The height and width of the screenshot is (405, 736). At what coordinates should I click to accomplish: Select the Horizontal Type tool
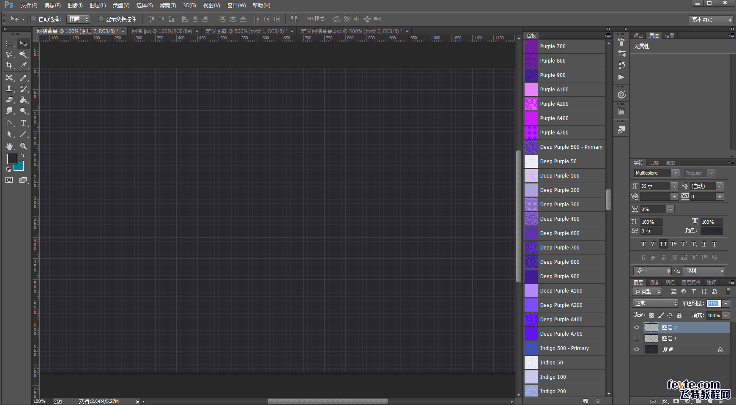coord(23,123)
